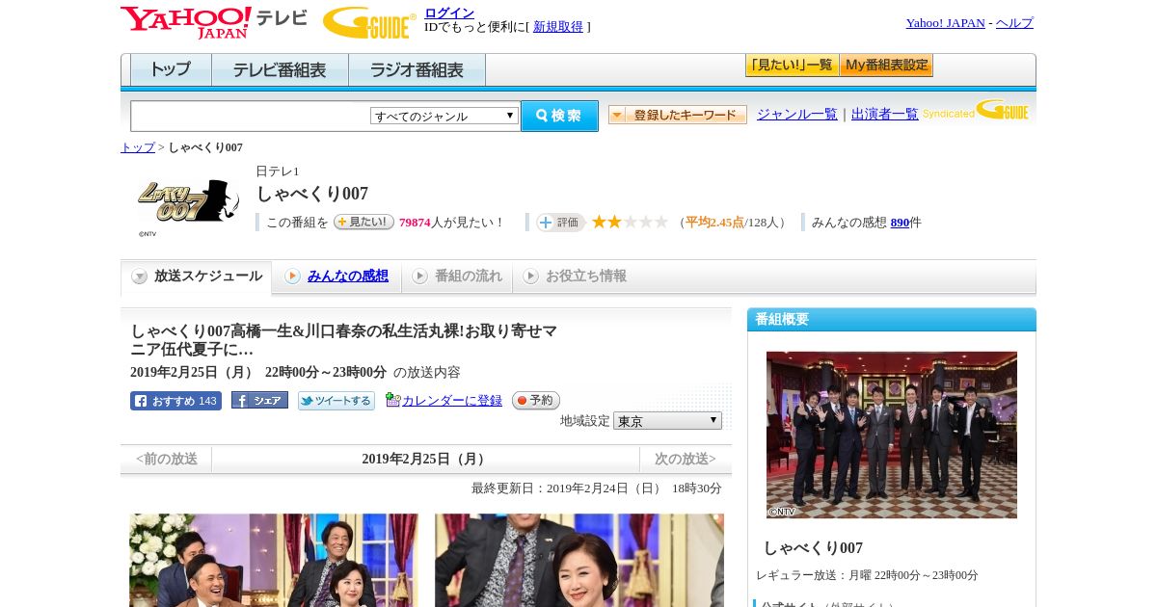Open the すべてのジャンル genre dropdown
The height and width of the screenshot is (607, 1157).
[444, 116]
